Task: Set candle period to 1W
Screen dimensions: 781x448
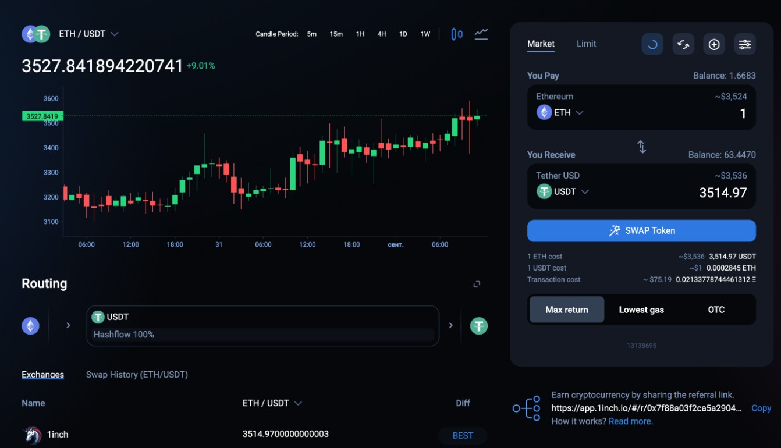Action: tap(425, 34)
